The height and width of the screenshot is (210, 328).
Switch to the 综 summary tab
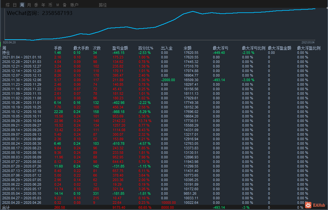(8, 5)
